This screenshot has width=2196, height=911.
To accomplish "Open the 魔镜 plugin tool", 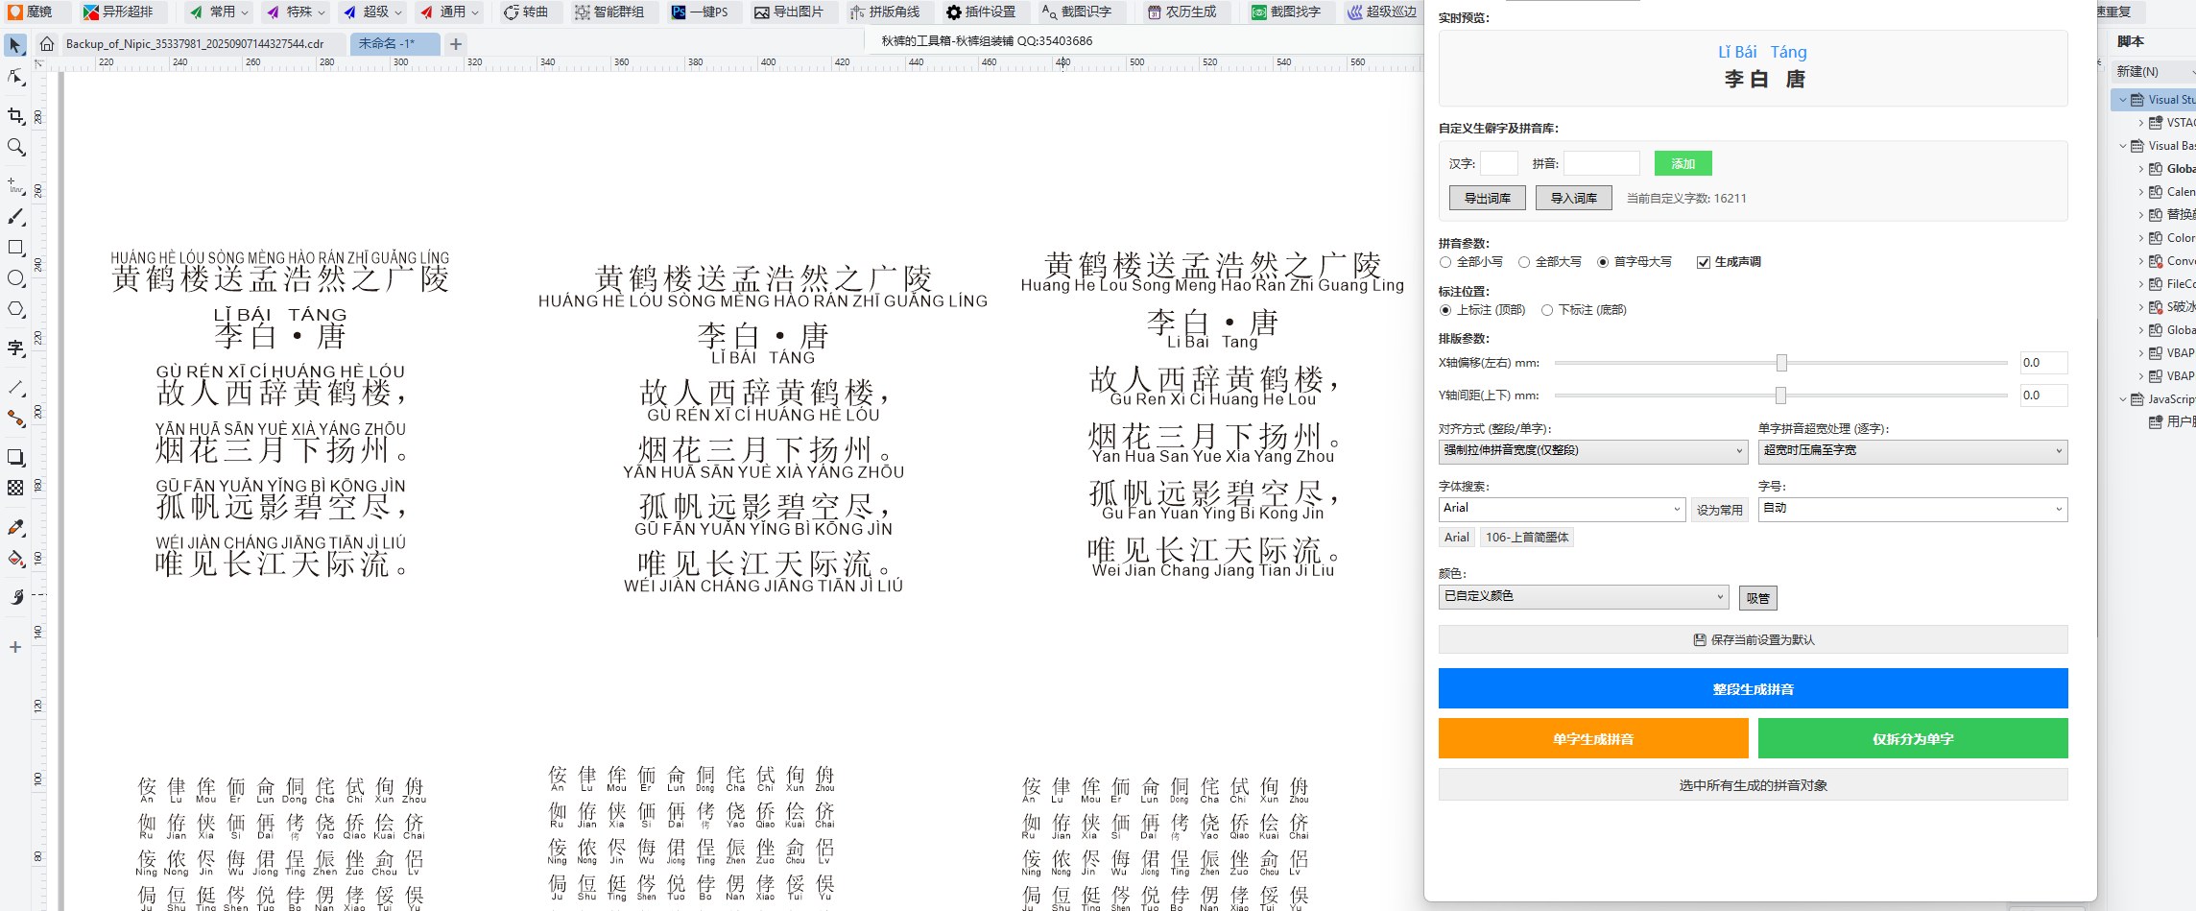I will coord(31,12).
